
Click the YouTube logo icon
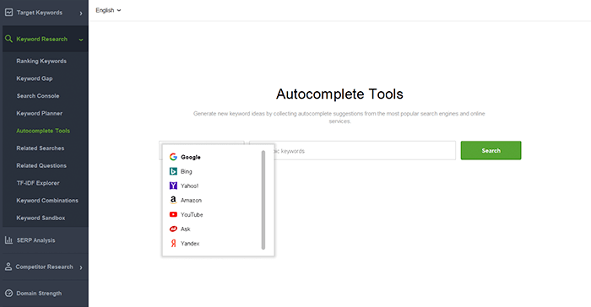point(173,214)
